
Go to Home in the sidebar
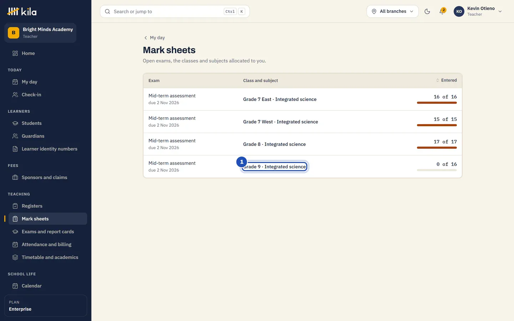pyautogui.click(x=48, y=53)
